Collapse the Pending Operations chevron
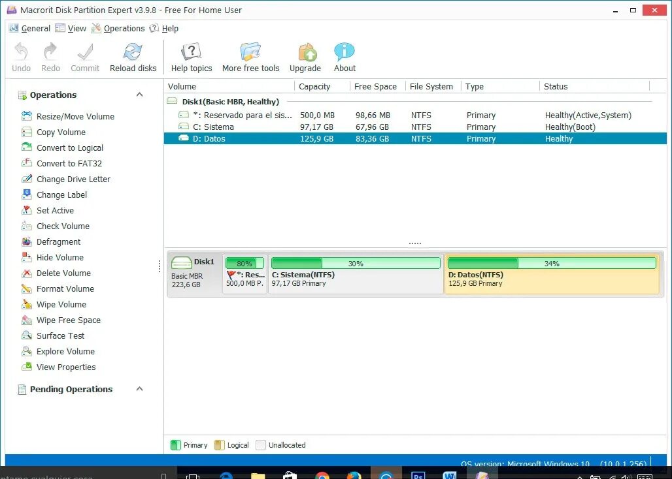The image size is (672, 479). [139, 389]
